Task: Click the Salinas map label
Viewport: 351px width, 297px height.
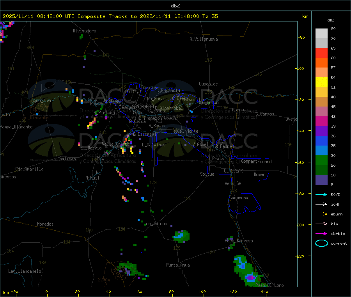Action: point(67,158)
